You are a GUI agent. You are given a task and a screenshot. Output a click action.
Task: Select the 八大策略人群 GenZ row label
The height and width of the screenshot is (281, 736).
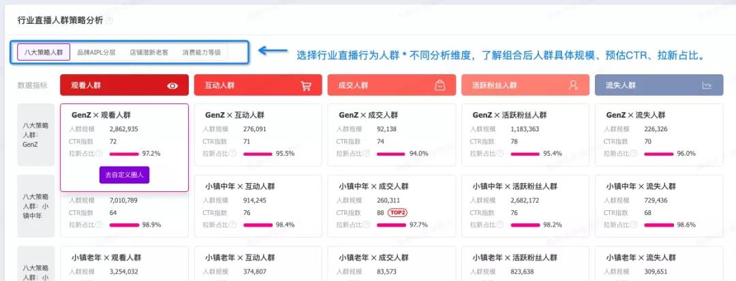pyautogui.click(x=35, y=135)
